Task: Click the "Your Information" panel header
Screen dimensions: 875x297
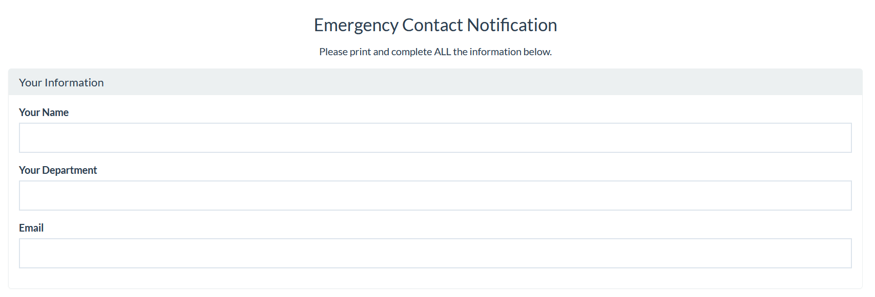Action: pyautogui.click(x=61, y=83)
